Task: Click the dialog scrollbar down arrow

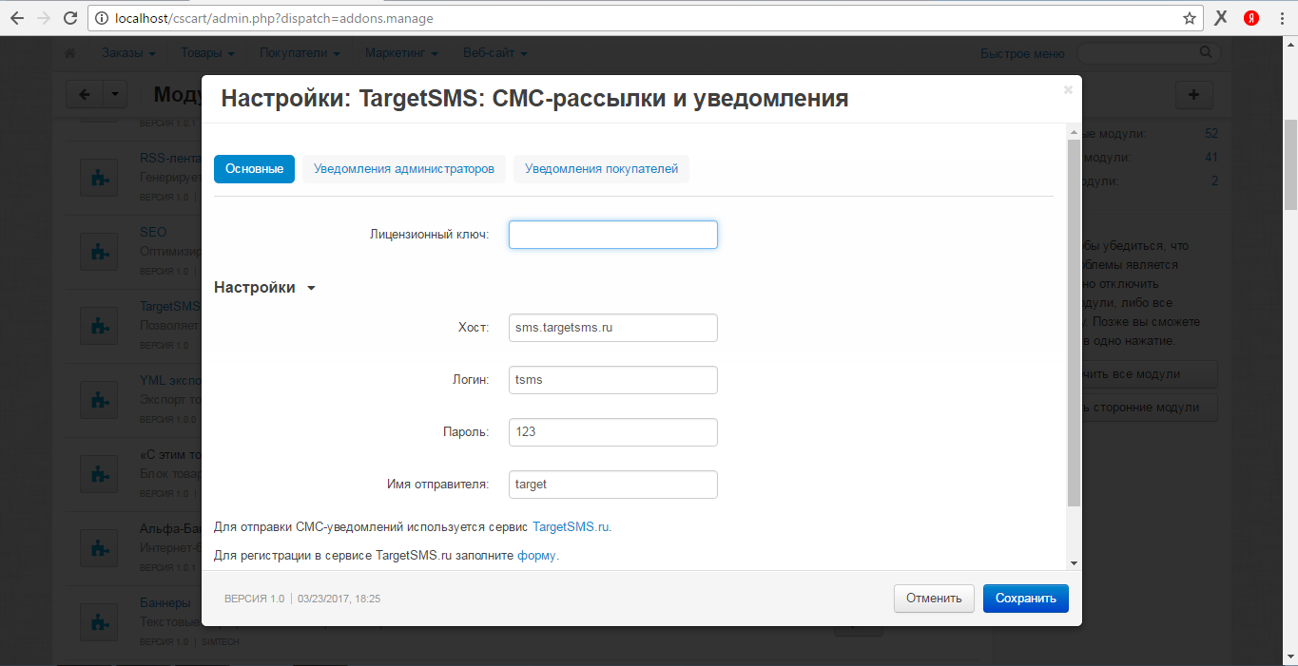Action: pyautogui.click(x=1074, y=563)
